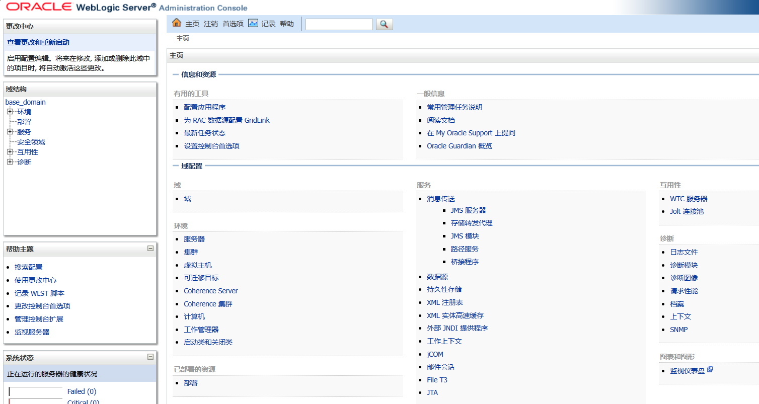Go to 主页 in the top toolbar

pyautogui.click(x=192, y=24)
